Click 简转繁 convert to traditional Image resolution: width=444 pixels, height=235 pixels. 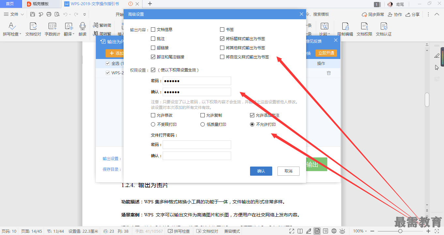(102, 34)
